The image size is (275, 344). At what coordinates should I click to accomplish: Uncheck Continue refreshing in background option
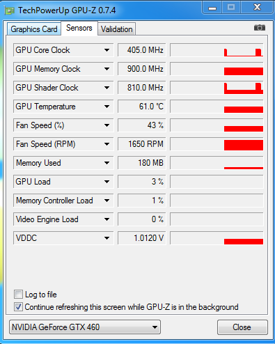click(18, 307)
